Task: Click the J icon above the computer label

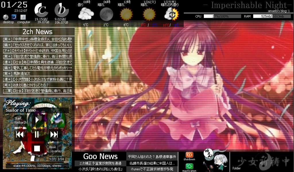Action: [23, 17]
